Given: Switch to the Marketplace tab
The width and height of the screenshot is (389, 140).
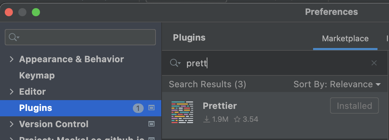Looking at the screenshot, I should pos(345,39).
